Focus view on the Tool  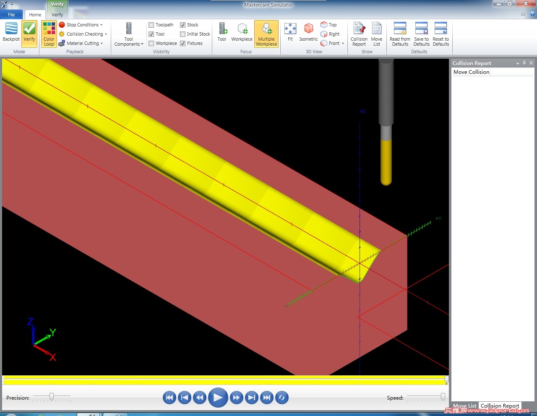pyautogui.click(x=222, y=33)
